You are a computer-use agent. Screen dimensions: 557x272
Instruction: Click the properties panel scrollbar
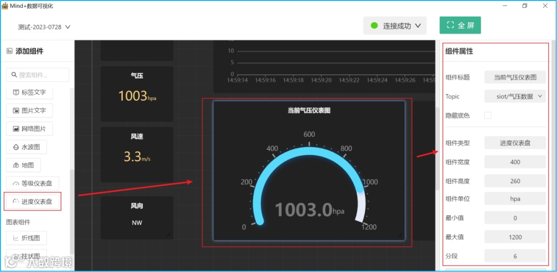click(x=553, y=155)
